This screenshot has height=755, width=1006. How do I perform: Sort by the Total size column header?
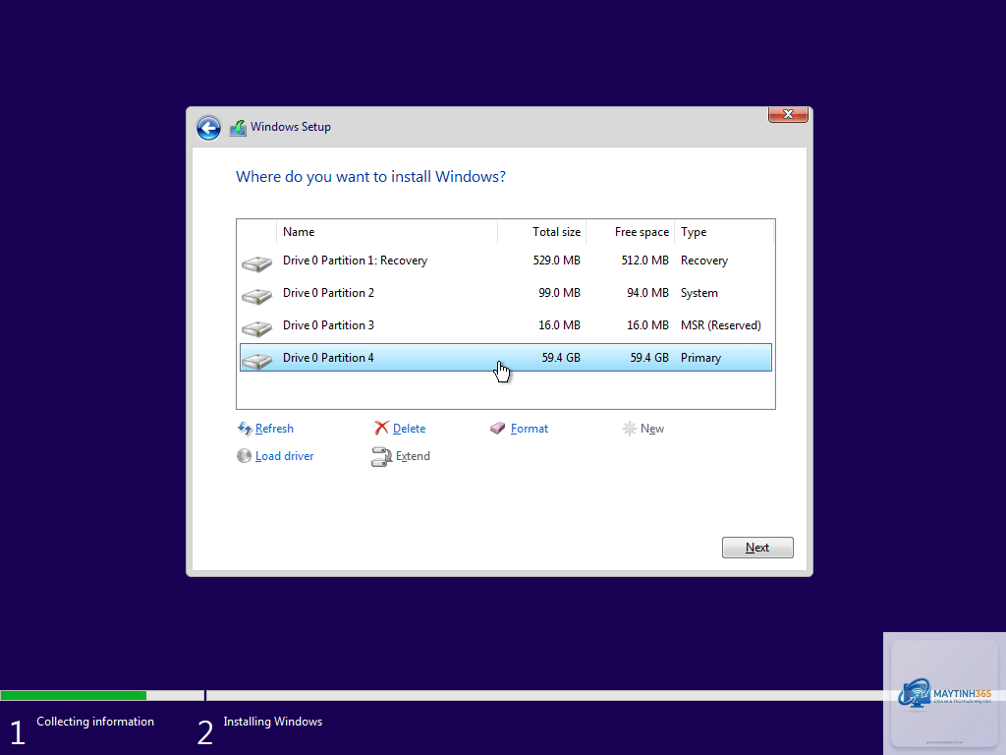click(541, 232)
